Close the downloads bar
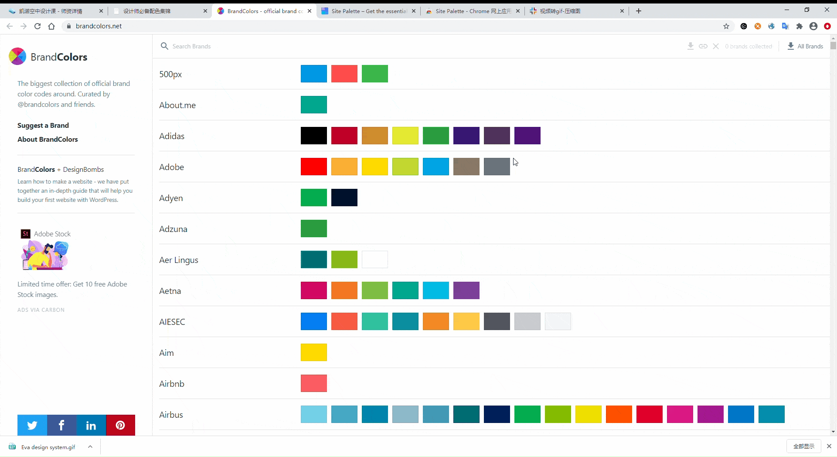Image resolution: width=837 pixels, height=457 pixels. 829,446
